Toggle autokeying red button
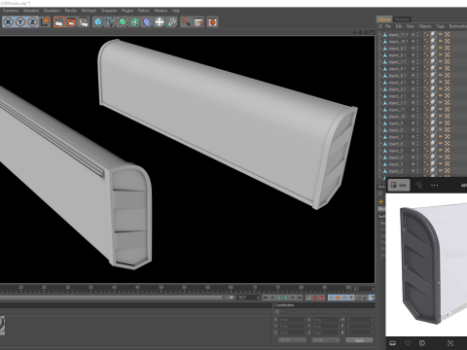 tap(322, 297)
